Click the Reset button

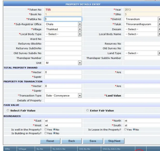pos(50,141)
